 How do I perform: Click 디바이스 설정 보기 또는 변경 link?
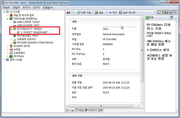point(159,57)
